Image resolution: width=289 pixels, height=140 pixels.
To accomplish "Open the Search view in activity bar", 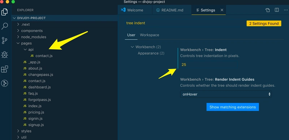I will [4, 26].
